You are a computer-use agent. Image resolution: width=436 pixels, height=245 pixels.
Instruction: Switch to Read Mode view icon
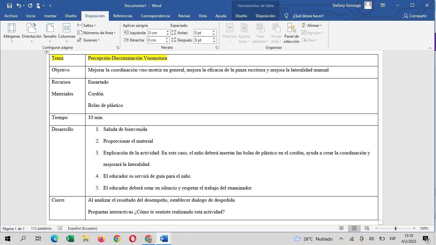click(341, 228)
